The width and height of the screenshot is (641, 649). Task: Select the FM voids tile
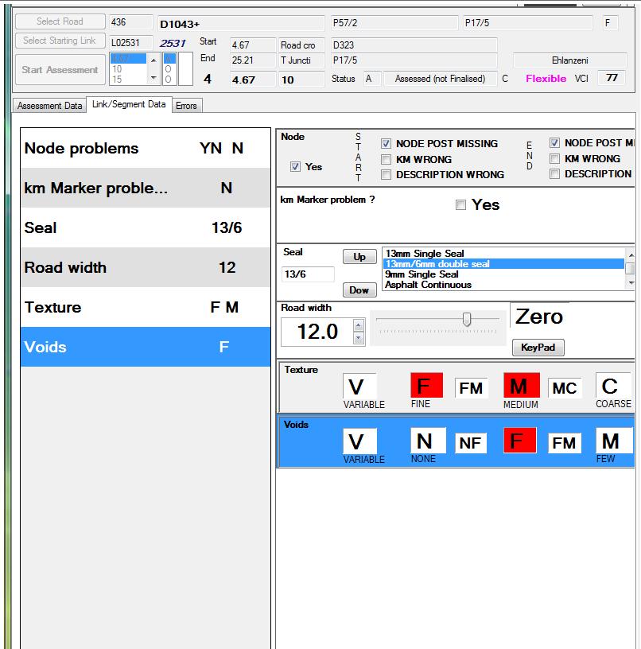pos(564,442)
